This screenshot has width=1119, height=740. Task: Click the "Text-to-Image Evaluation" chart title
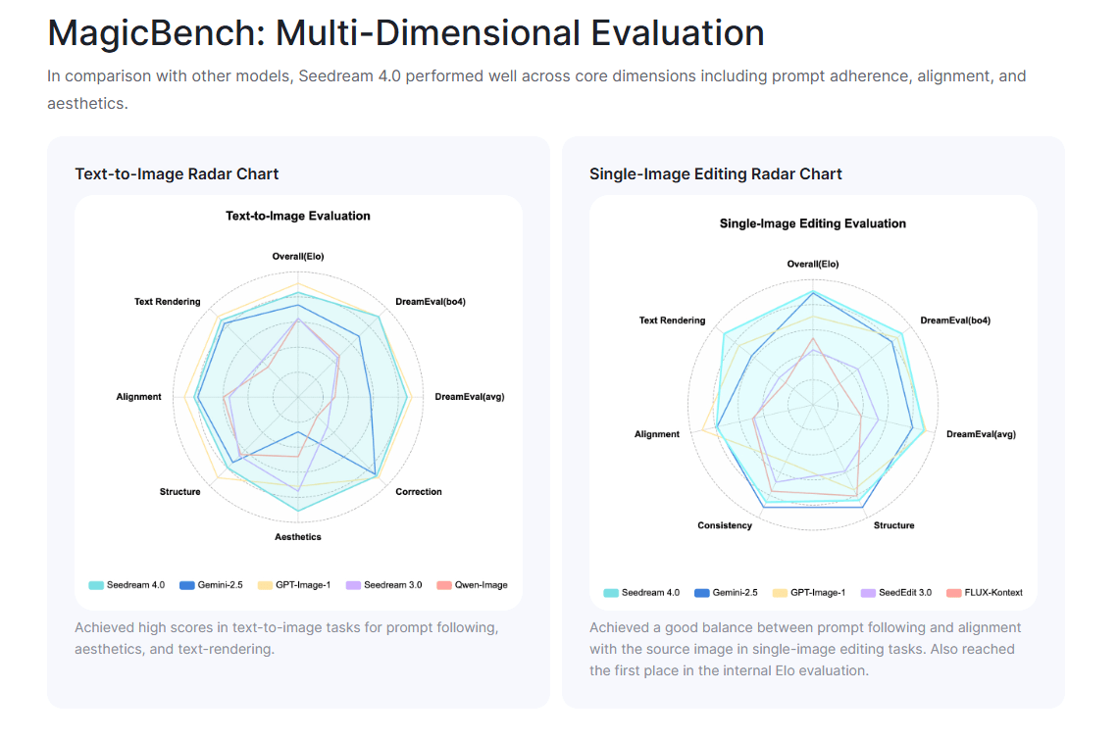point(298,216)
